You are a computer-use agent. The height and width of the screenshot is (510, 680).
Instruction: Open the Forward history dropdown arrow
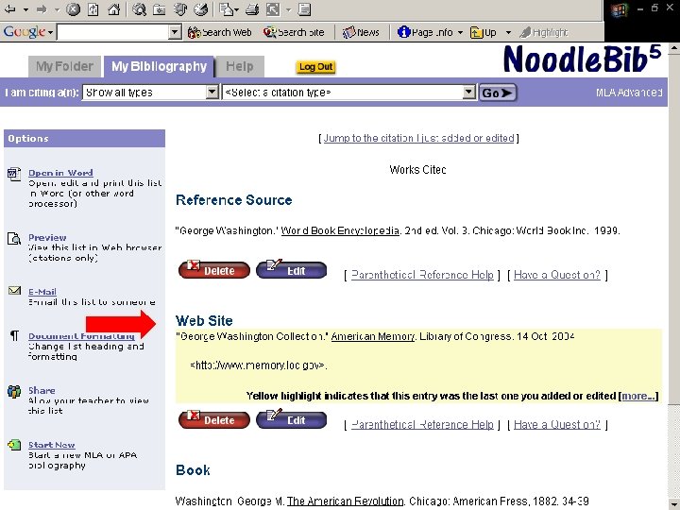(58, 9)
